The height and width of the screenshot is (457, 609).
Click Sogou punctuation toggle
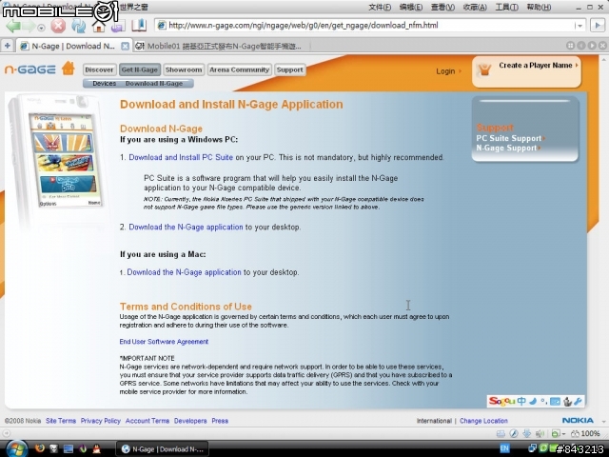(543, 402)
